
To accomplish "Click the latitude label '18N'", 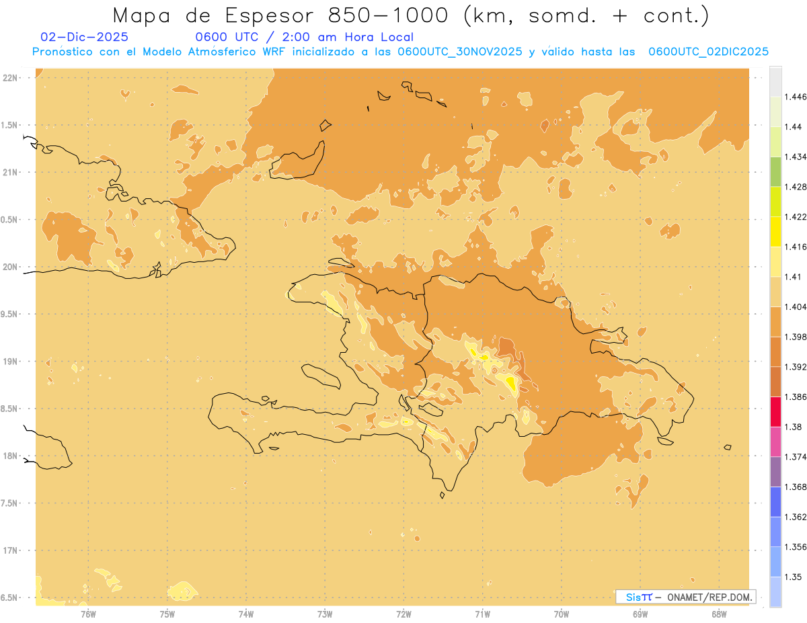I will (10, 456).
